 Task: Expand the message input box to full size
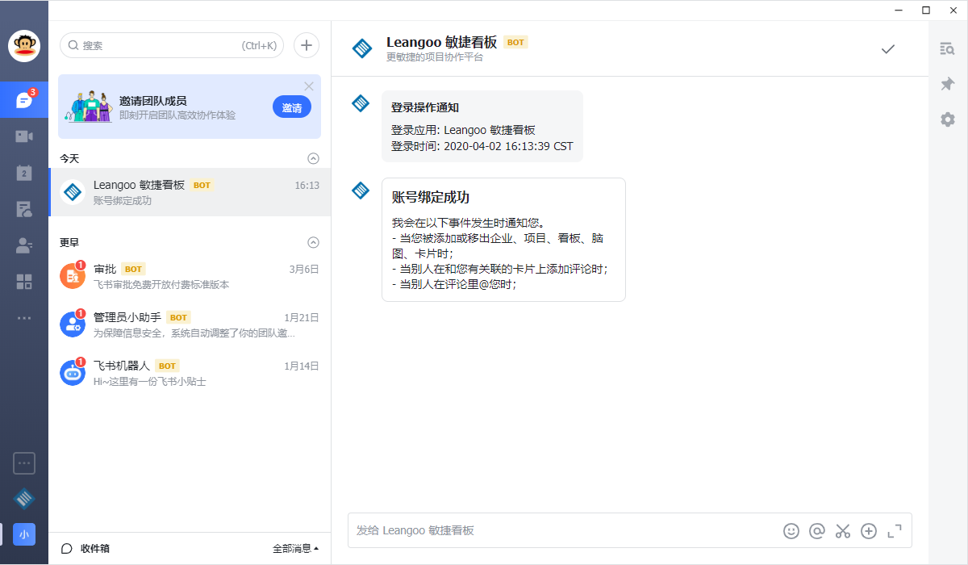(895, 530)
